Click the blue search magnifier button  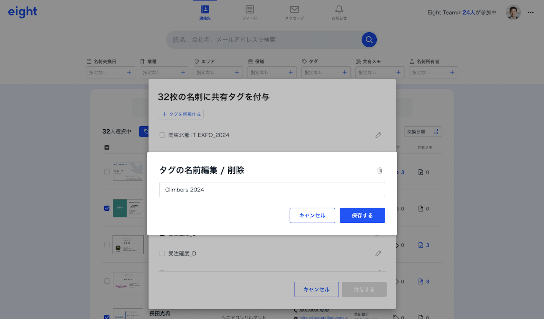tap(369, 40)
